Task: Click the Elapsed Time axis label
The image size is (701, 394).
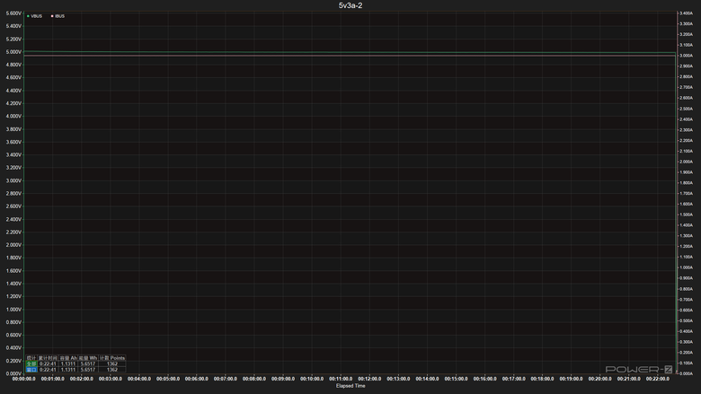Action: coord(350,386)
